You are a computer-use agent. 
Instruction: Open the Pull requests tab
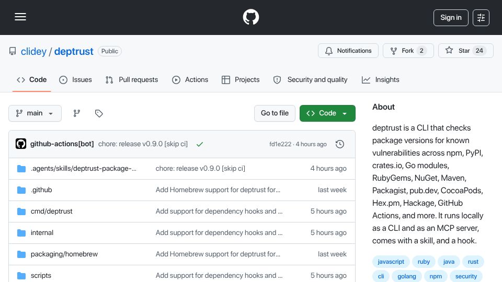tap(132, 79)
